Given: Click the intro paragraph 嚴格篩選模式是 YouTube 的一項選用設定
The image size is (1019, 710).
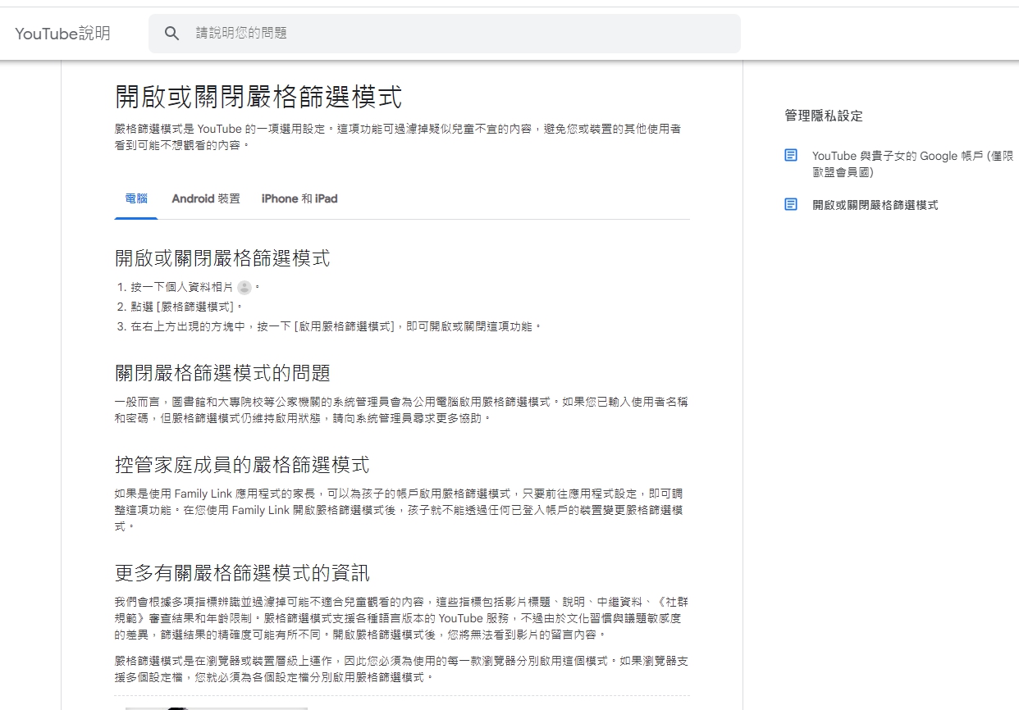Looking at the screenshot, I should click(398, 137).
